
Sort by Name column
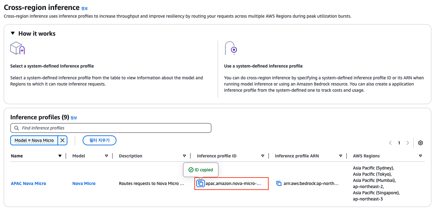[60, 156]
